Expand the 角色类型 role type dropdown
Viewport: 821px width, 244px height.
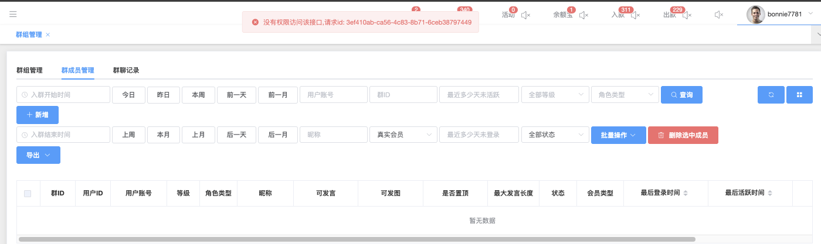pos(625,95)
